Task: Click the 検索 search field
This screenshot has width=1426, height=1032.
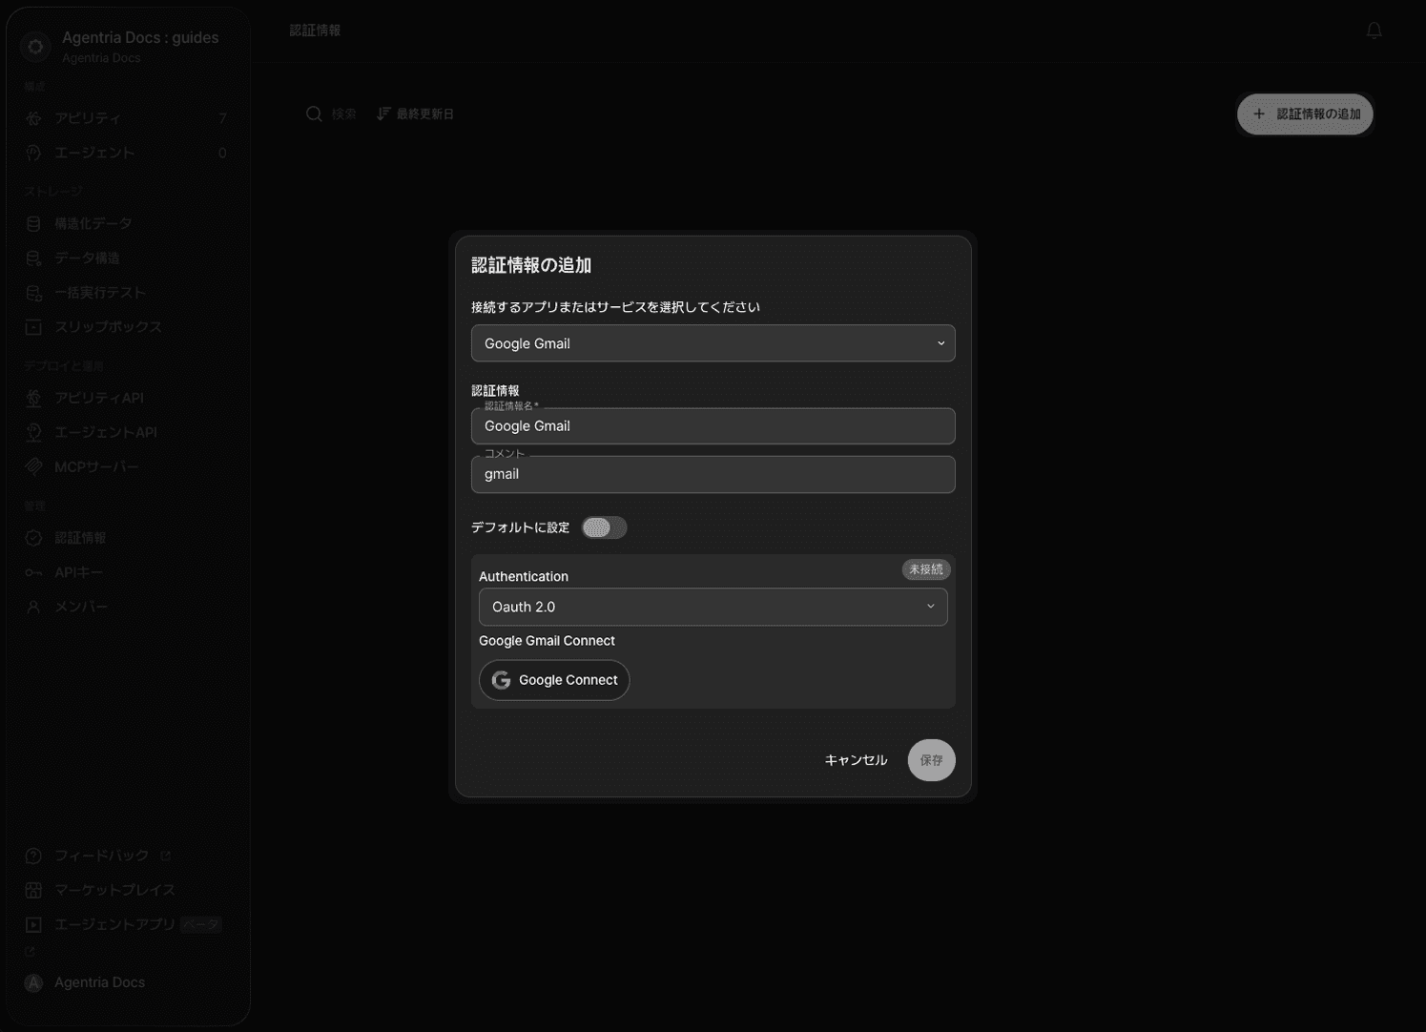Action: pyautogui.click(x=344, y=114)
